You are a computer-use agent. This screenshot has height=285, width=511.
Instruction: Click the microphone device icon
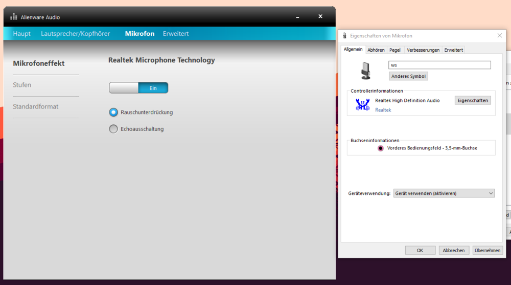(366, 71)
